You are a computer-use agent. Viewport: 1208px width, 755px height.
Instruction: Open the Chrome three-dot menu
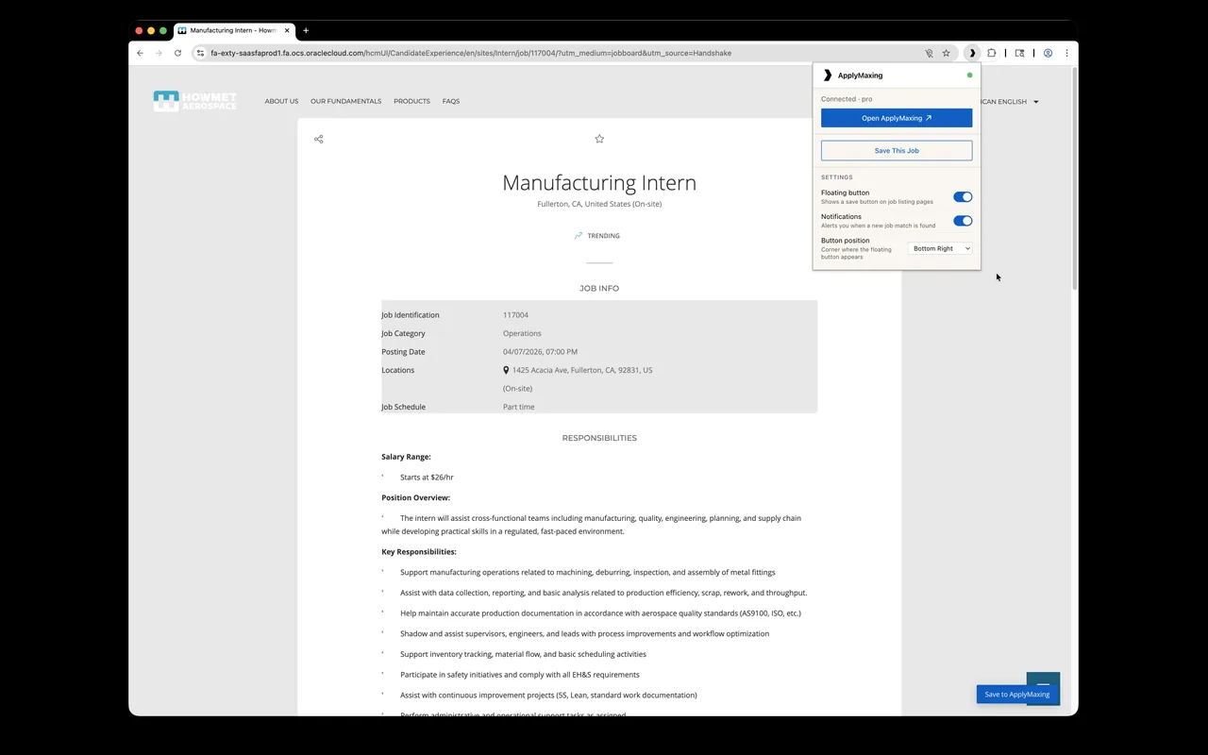pos(1066,53)
